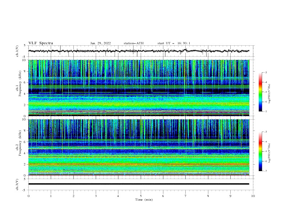Click the ch.1 voltage waveform trace
The width and height of the screenshot is (285, 220).
click(x=139, y=51)
